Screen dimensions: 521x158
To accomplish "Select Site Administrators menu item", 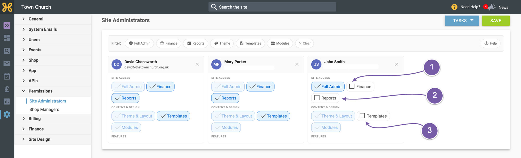I will tap(48, 101).
